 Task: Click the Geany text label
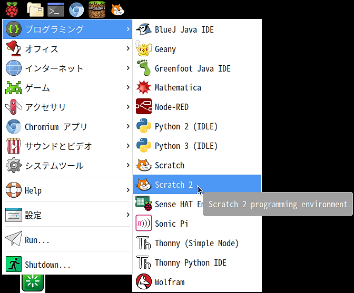[165, 49]
